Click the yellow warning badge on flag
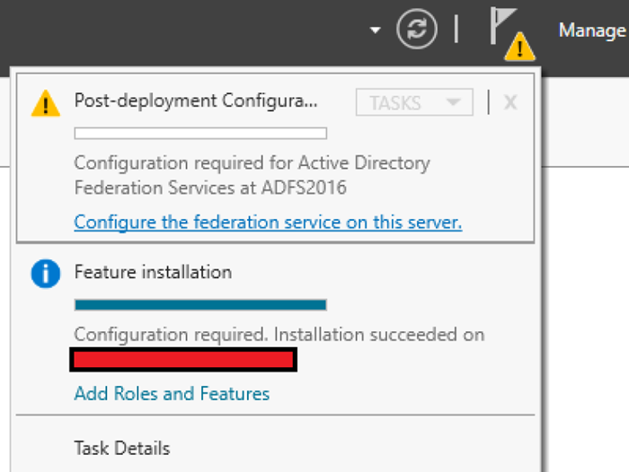 pos(519,47)
